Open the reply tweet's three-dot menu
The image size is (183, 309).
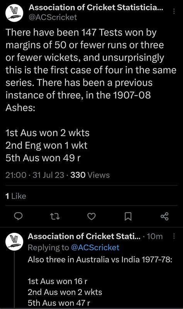click(x=174, y=236)
